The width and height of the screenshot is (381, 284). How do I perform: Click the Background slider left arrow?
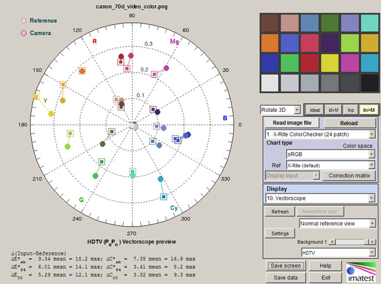coord(332,241)
